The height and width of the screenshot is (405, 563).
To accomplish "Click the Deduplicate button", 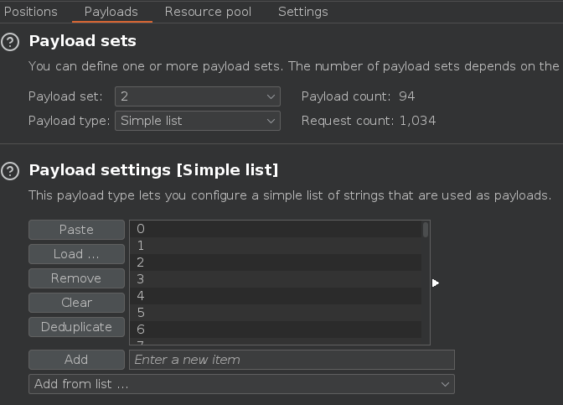I will click(x=76, y=327).
